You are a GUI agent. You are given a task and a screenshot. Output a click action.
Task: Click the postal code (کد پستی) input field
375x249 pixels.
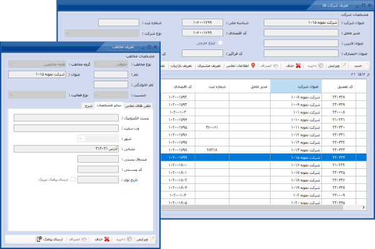tap(98, 170)
